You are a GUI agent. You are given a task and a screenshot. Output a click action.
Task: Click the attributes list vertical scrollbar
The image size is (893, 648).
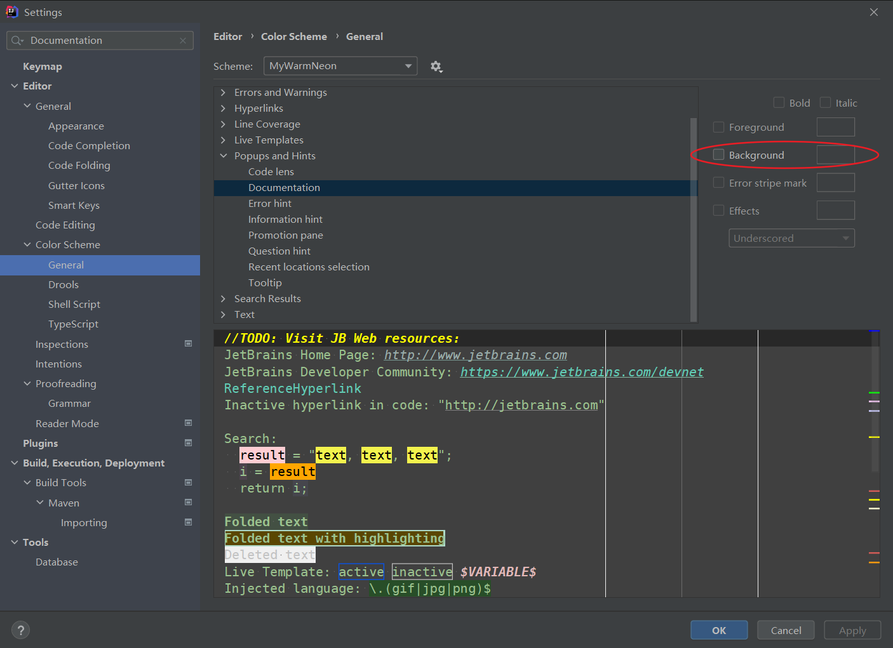pyautogui.click(x=693, y=219)
